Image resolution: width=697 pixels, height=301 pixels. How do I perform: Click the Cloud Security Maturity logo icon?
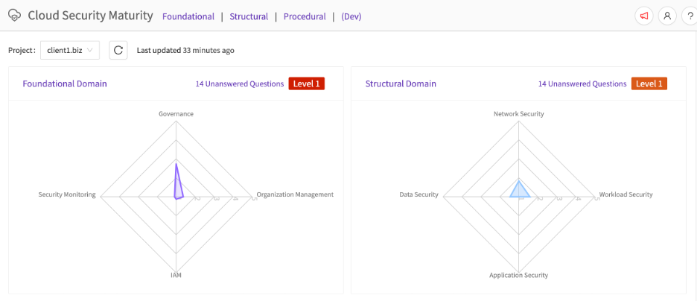pos(15,16)
